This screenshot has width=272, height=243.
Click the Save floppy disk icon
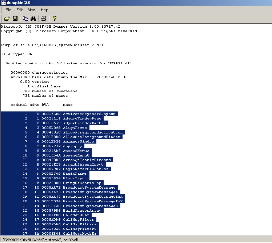point(15,19)
